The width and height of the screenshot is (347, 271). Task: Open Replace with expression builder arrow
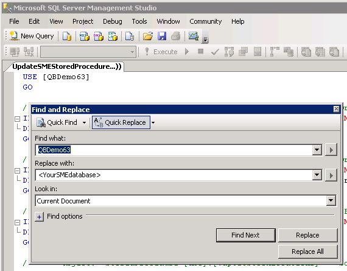tap(331, 175)
